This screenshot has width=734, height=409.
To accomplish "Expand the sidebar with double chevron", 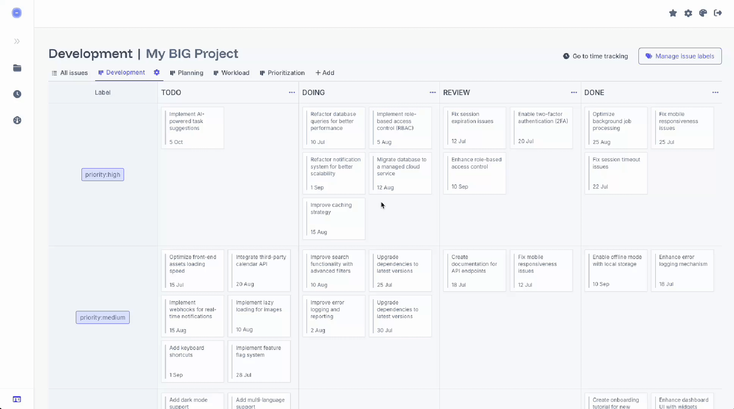I will pos(17,41).
